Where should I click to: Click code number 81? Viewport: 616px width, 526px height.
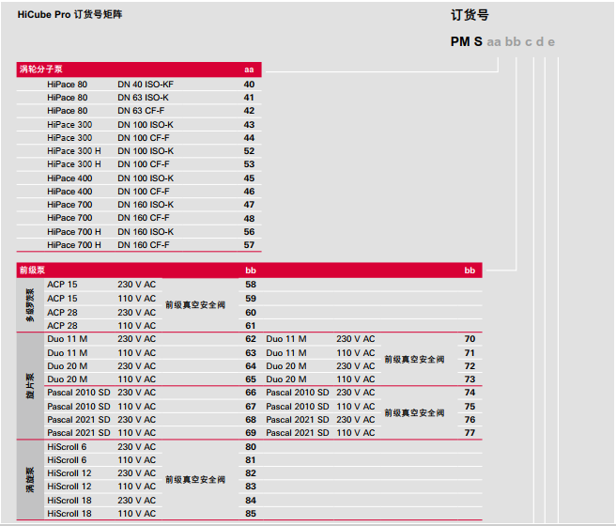[x=251, y=460]
